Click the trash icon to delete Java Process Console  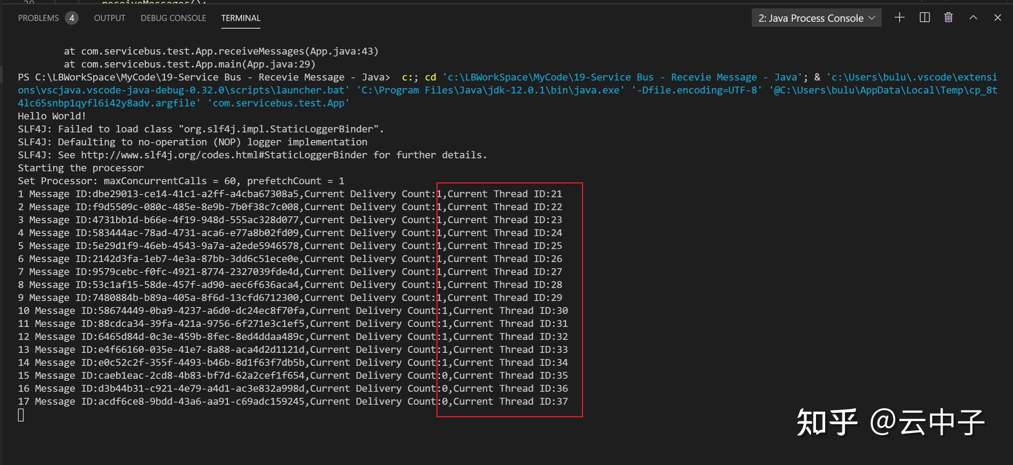[x=948, y=17]
